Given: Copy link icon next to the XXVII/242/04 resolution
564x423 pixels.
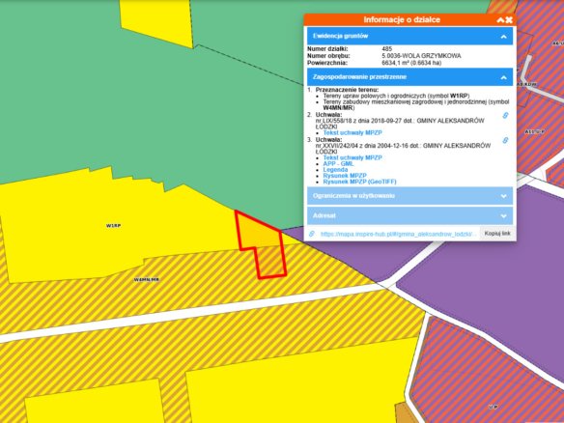Looking at the screenshot, I should click(505, 140).
